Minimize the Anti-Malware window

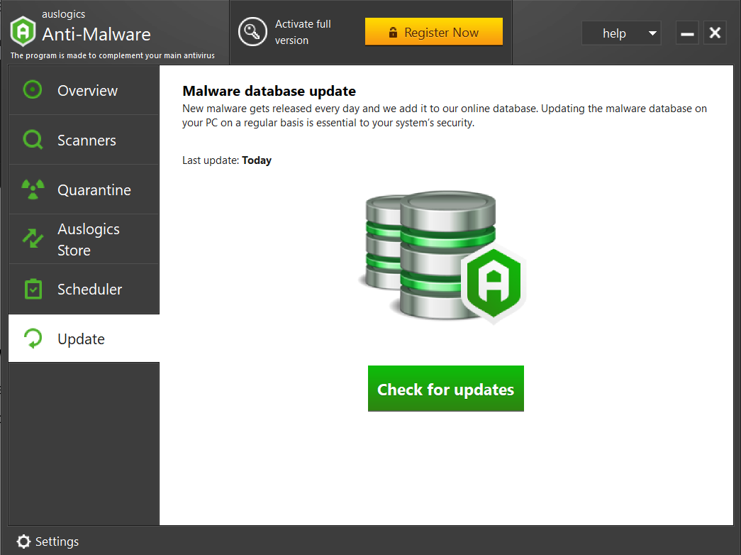[x=686, y=32]
